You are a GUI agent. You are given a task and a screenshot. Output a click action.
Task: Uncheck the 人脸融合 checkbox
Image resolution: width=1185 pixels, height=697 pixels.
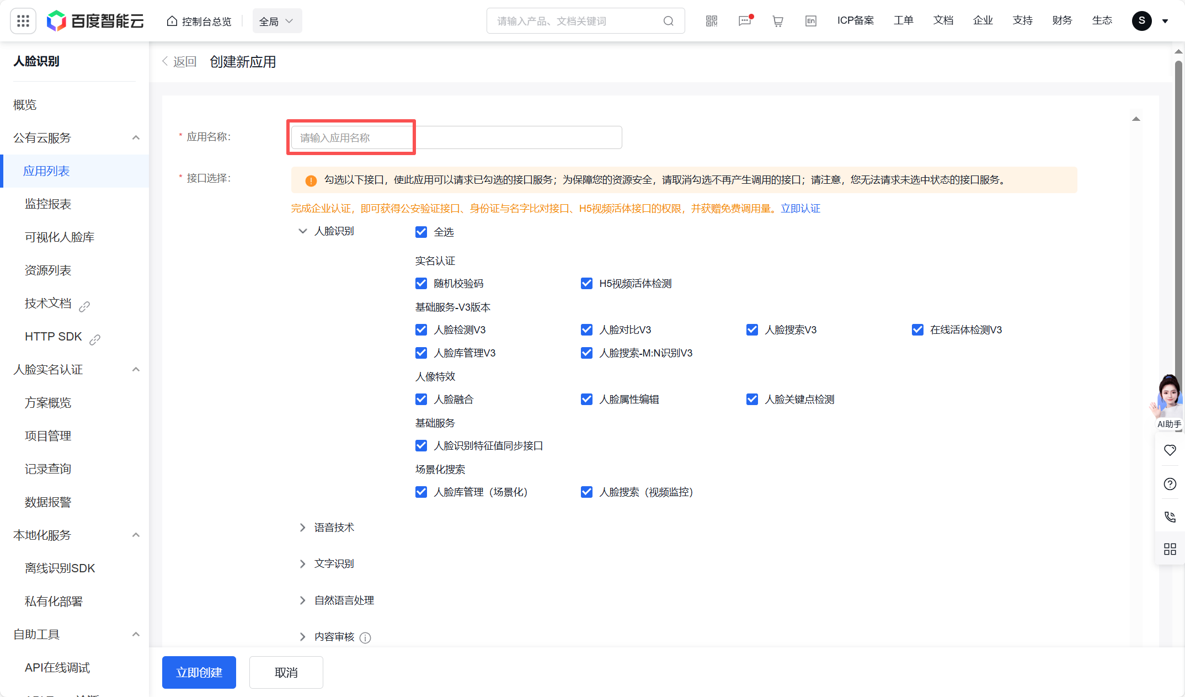pyautogui.click(x=421, y=399)
